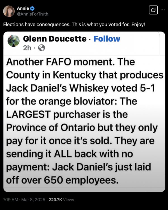Image resolution: width=168 pixels, height=210 pixels.
Task: Click Glenn Doucette's round profile picture
Action: coord(14,41)
